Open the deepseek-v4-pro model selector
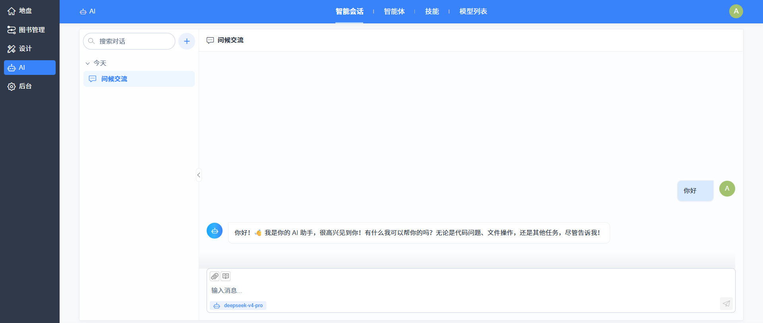Screen dimensions: 763x323 (238, 306)
